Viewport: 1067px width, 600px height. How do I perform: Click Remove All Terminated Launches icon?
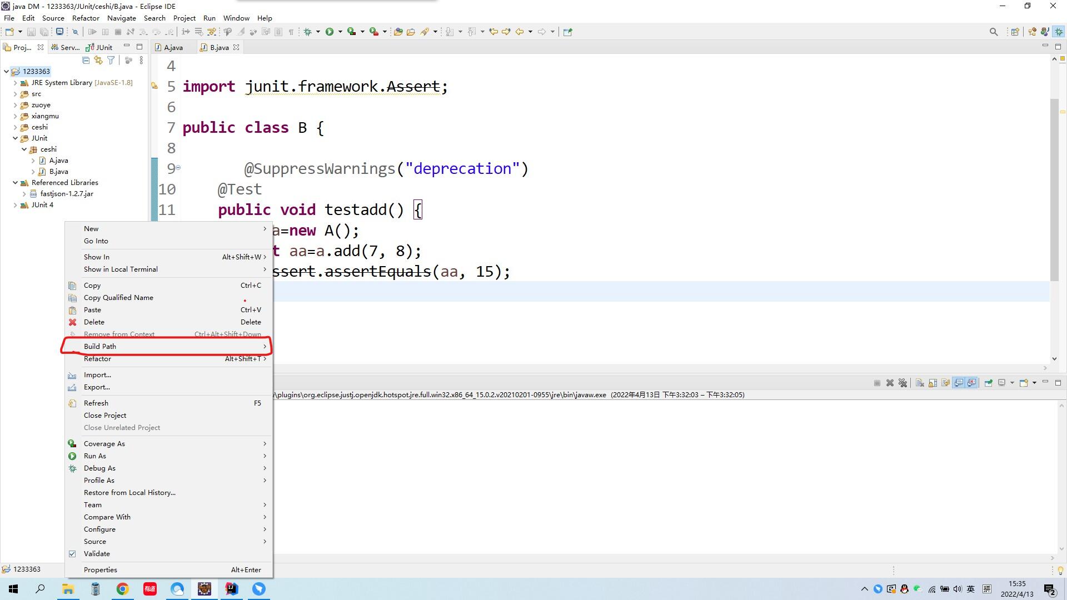903,383
